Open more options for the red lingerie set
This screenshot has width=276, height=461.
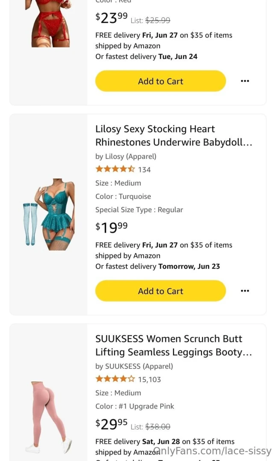coord(245,81)
